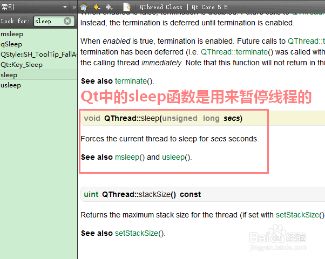Image resolution: width=325 pixels, height=259 pixels.
Task: Select Qt::Key_Sleep in the index list
Action: pyautogui.click(x=38, y=65)
